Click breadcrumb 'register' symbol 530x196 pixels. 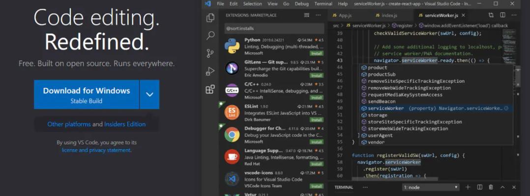pyautogui.click(x=402, y=25)
